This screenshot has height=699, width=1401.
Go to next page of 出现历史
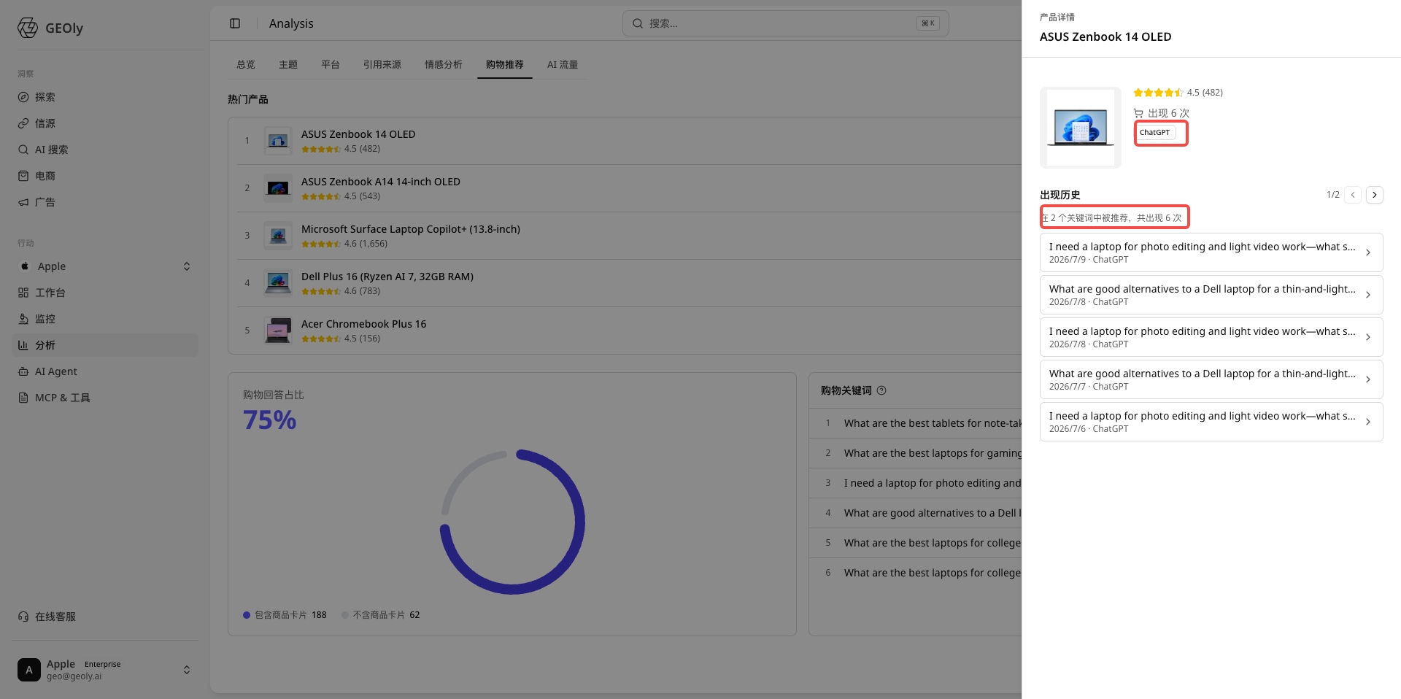click(1375, 195)
